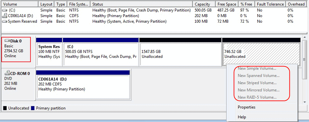The width and height of the screenshot is (309, 122).
Task: Click the 202 MB capacity cell in volume list
Action: point(201,16)
